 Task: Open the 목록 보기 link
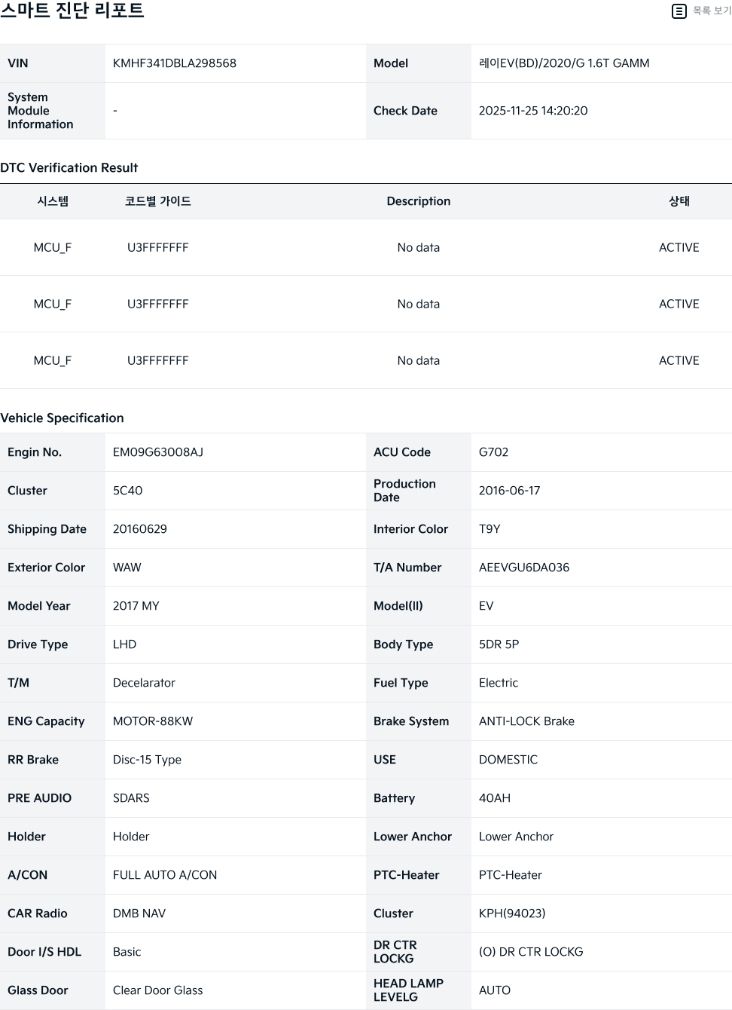pyautogui.click(x=712, y=11)
